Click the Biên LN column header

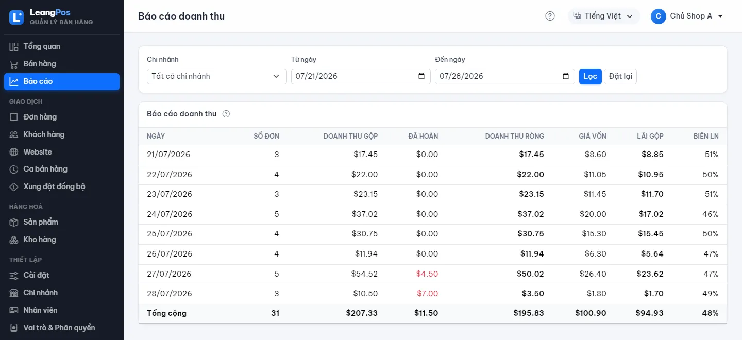pos(706,136)
